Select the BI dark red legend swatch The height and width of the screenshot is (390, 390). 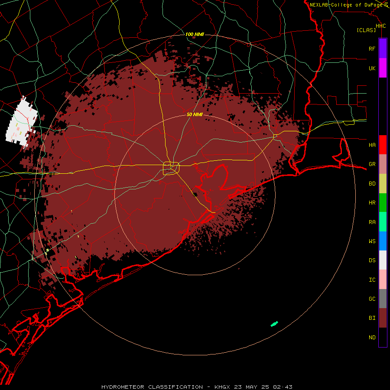coord(383,318)
